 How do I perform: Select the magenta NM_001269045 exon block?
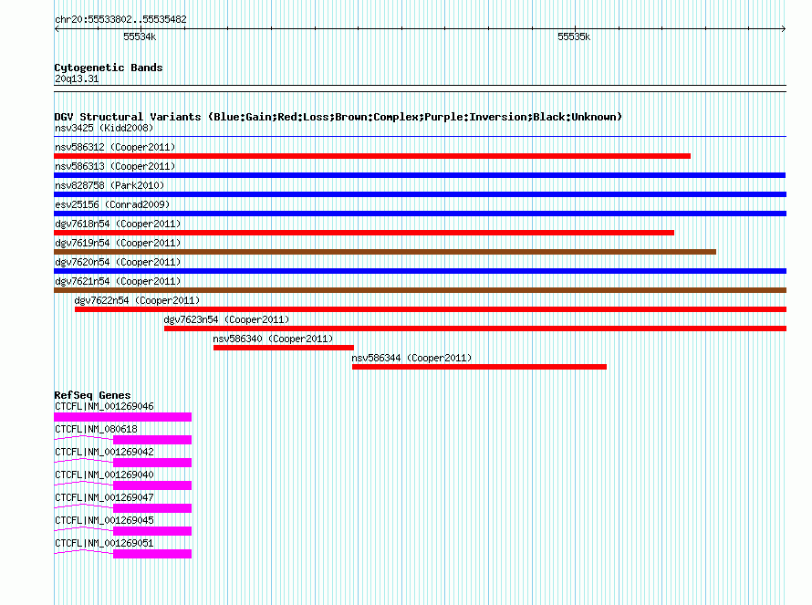coord(152,531)
